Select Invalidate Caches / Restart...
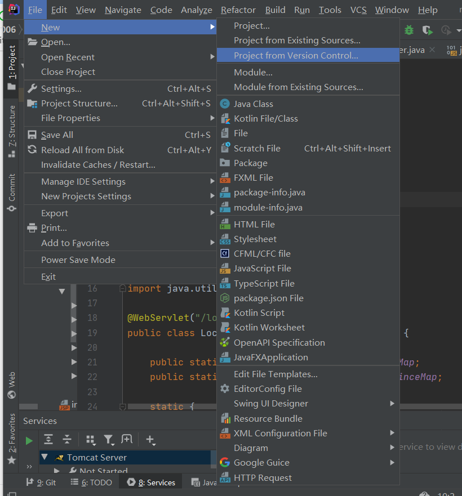 (x=120, y=165)
